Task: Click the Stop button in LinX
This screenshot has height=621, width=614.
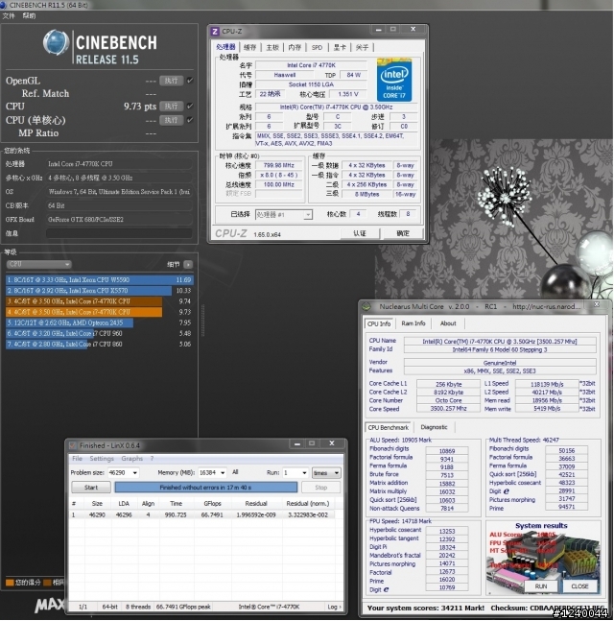Action: point(320,488)
